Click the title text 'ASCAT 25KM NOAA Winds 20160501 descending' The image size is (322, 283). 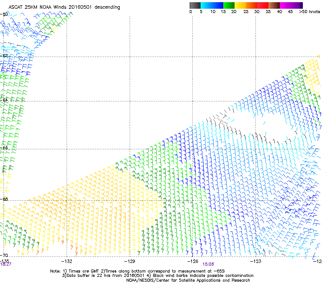(x=64, y=7)
